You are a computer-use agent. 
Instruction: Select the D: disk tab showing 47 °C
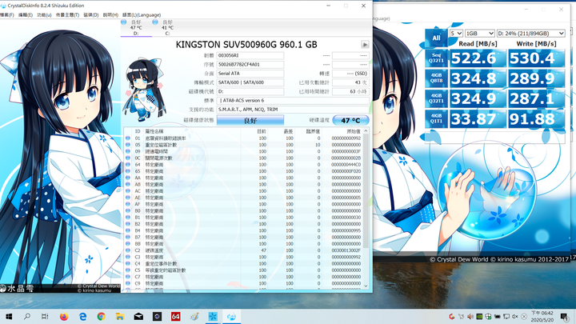(136, 27)
